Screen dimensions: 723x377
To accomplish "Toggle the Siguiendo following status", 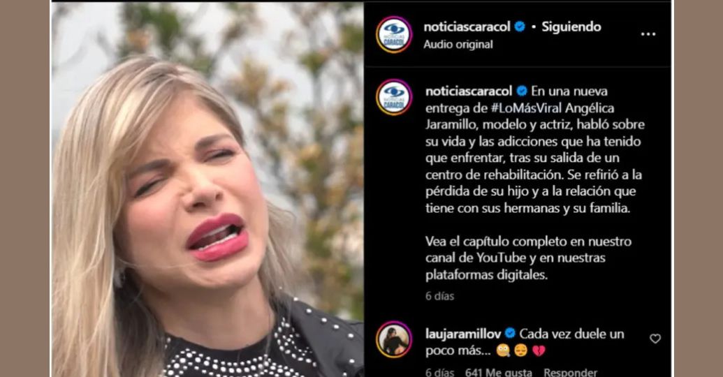I will pyautogui.click(x=571, y=27).
